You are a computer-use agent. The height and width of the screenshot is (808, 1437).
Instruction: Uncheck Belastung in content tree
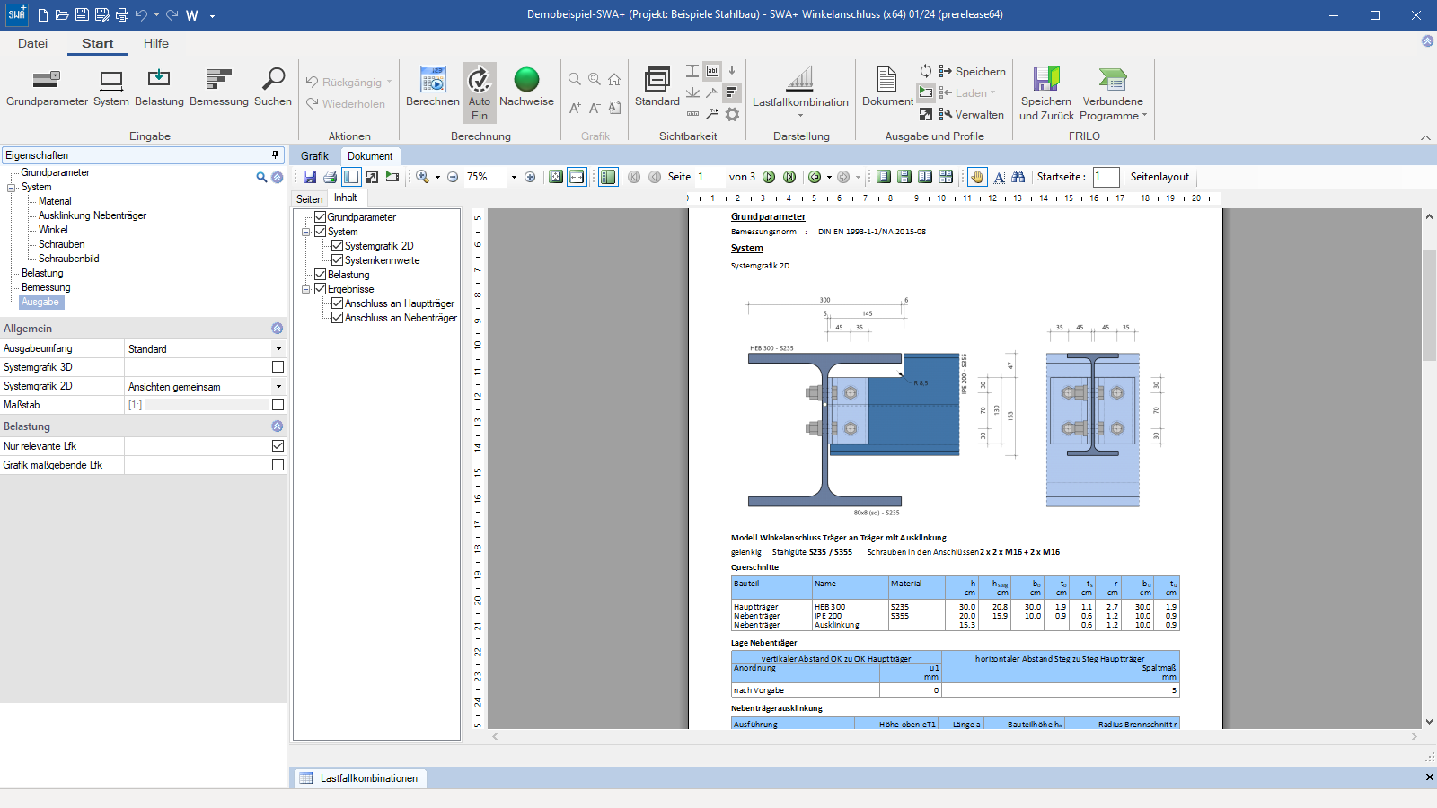pyautogui.click(x=320, y=275)
